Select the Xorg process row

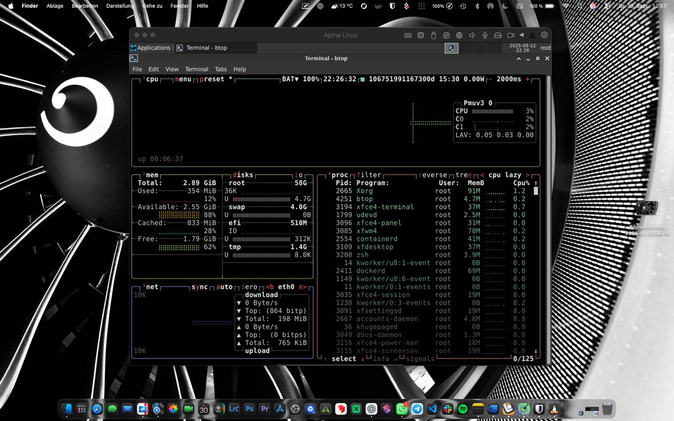click(x=431, y=191)
